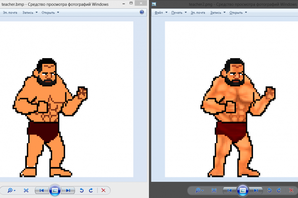This screenshot has height=198, width=298.
Task: Open the Файл menu in teacher2.png window
Action: [x=159, y=12]
